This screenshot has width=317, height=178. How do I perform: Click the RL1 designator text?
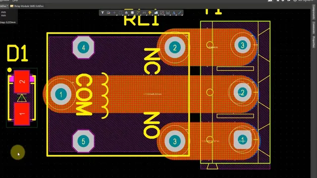tap(142, 20)
